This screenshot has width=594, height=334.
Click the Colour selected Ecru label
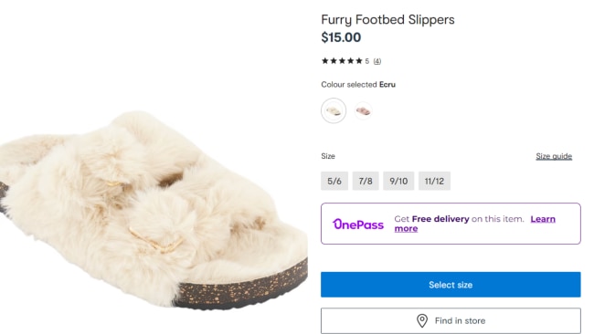(358, 84)
